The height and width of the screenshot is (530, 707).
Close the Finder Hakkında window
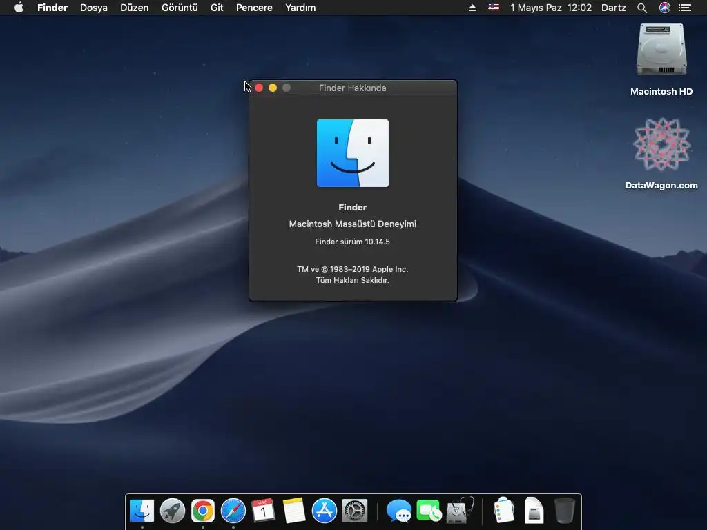259,88
